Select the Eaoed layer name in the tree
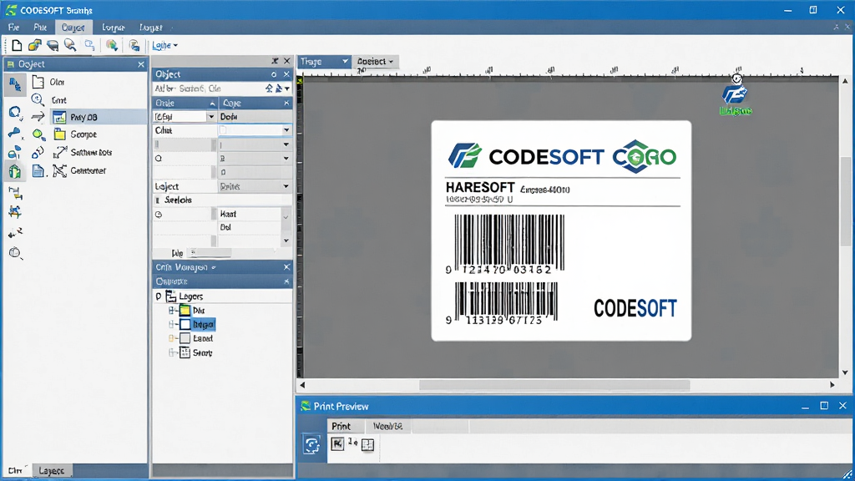Image resolution: width=855 pixels, height=481 pixels. point(203,339)
